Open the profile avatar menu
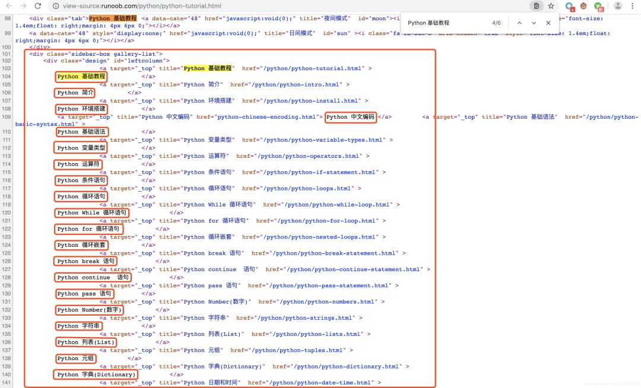This screenshot has width=641, height=388. (x=618, y=6)
